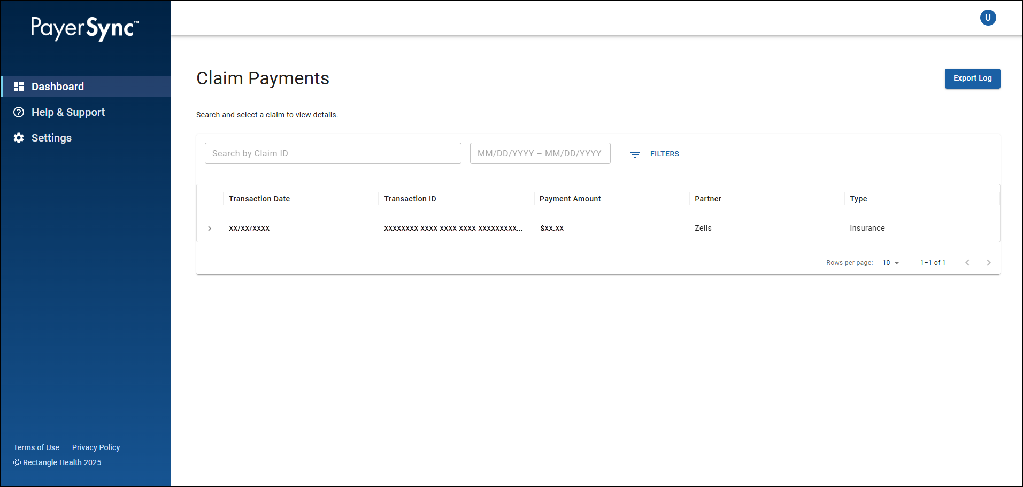Viewport: 1023px width, 487px height.
Task: Go to previous page arrow
Action: tap(967, 262)
